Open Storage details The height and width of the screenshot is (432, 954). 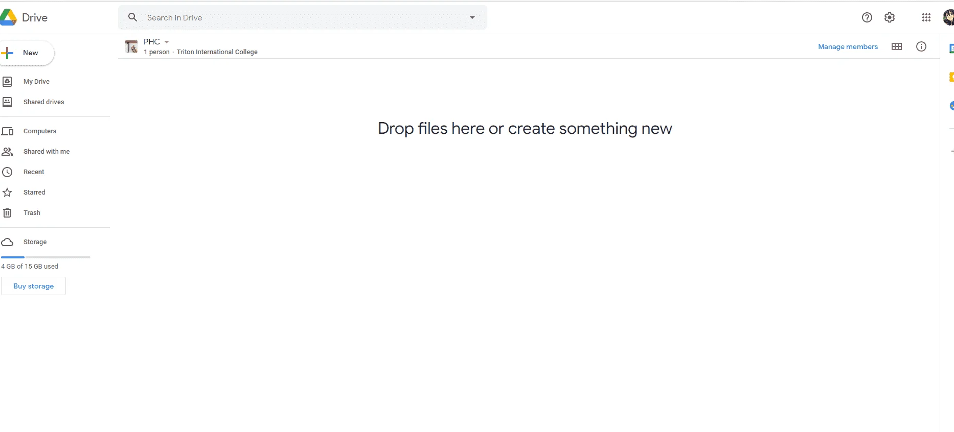point(35,242)
